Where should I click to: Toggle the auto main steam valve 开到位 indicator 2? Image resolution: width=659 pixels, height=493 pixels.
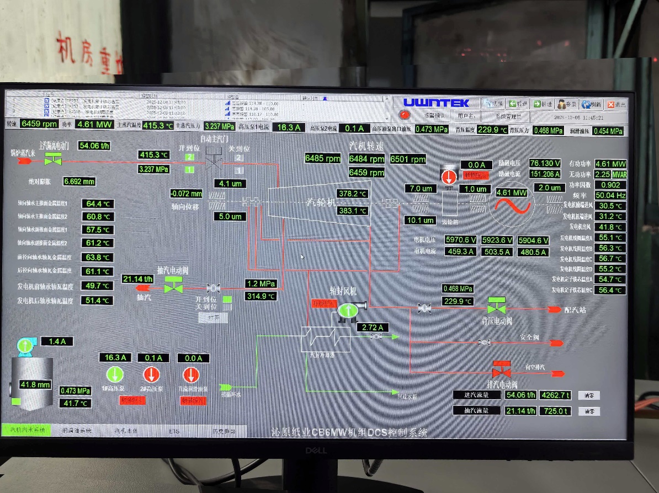pos(189,157)
